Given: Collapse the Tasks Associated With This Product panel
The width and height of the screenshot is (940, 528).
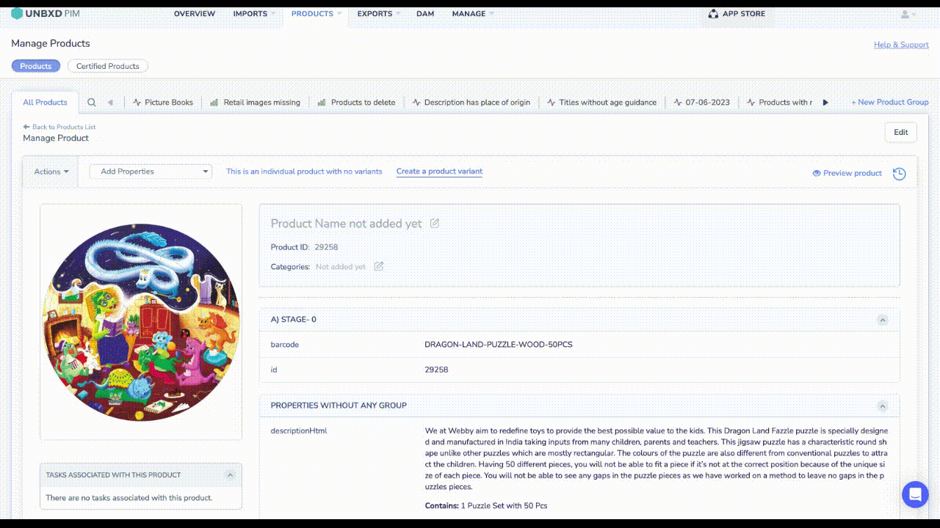Looking at the screenshot, I should coord(230,475).
